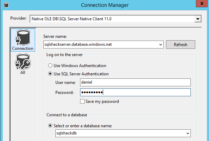The width and height of the screenshot is (209, 141).
Task: Click the server name text box
Action: click(101, 45)
